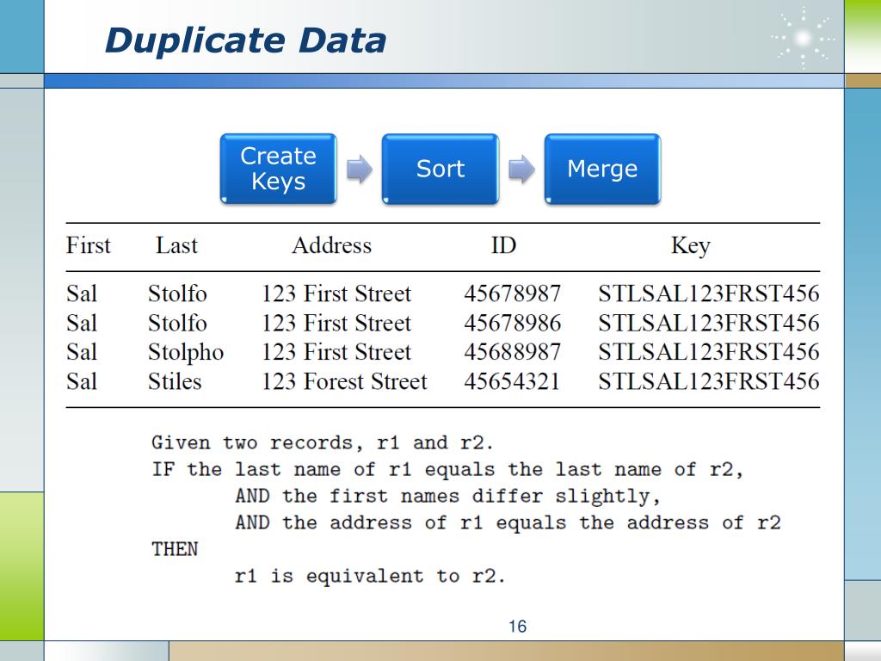Click ID 45654321

coord(512,381)
